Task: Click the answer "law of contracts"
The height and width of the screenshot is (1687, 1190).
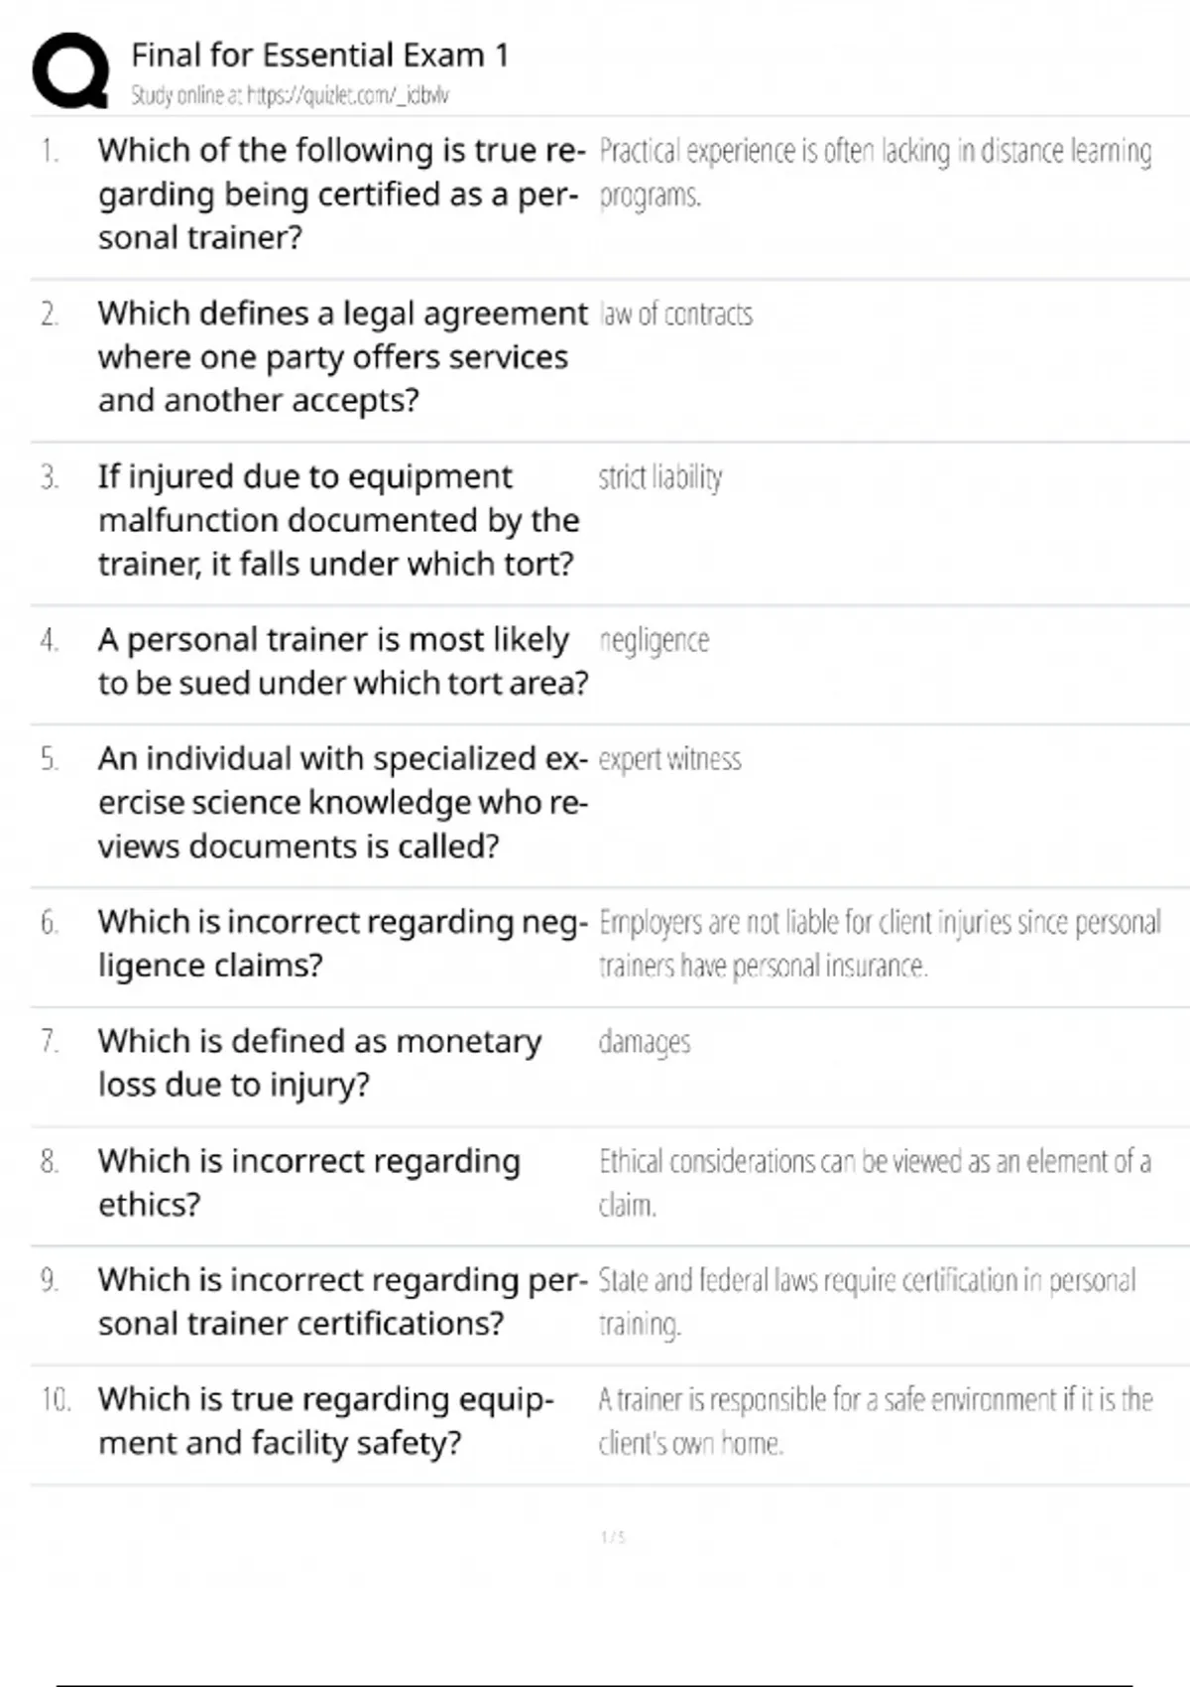Action: click(676, 315)
